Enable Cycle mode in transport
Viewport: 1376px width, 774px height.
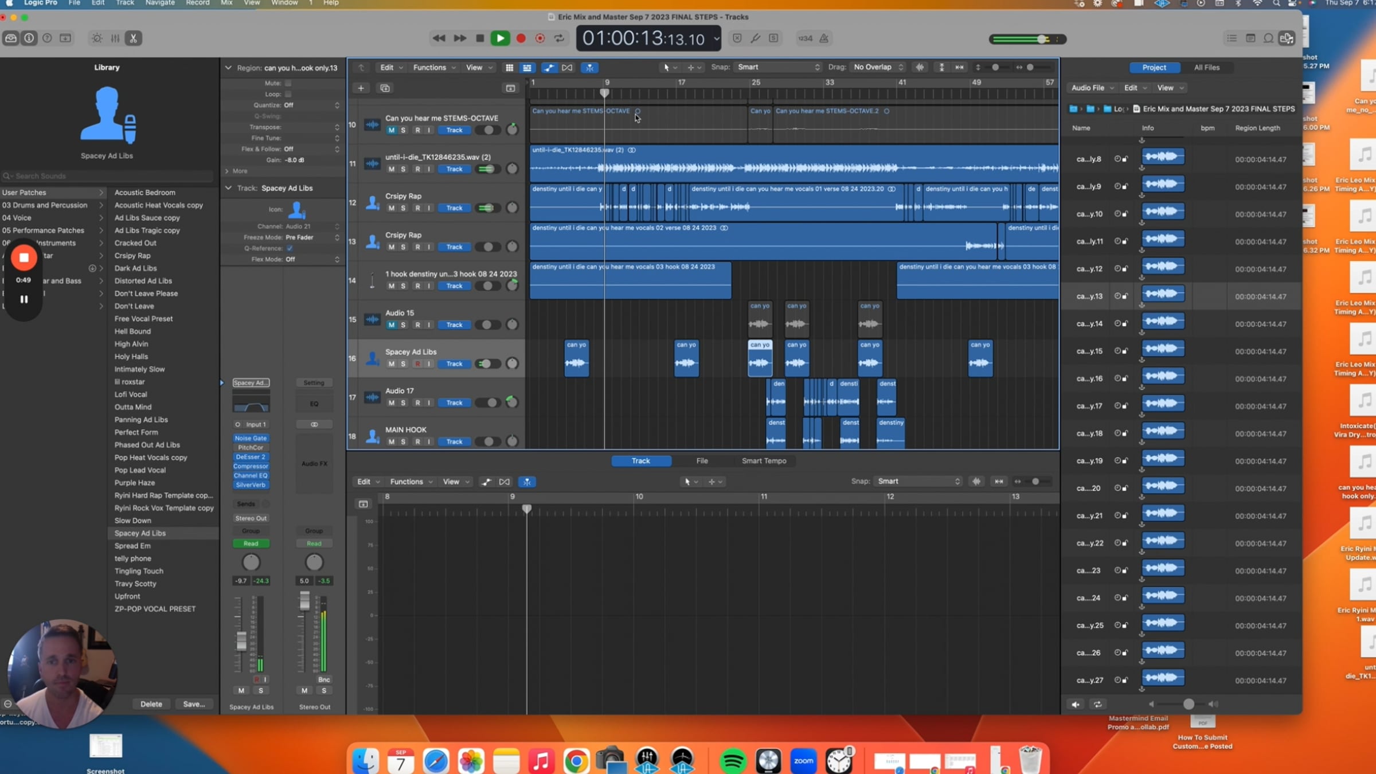(x=559, y=38)
